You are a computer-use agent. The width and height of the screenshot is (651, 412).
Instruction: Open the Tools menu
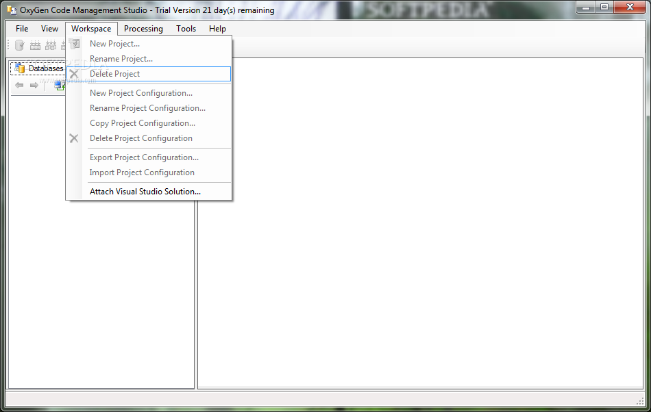(186, 29)
